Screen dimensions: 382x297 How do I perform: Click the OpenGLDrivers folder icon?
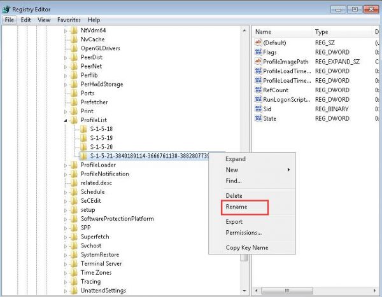pyautogui.click(x=74, y=48)
